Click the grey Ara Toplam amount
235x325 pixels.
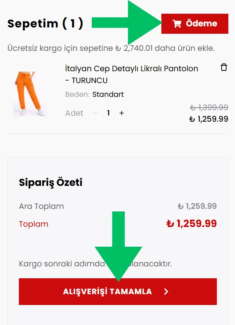197,206
